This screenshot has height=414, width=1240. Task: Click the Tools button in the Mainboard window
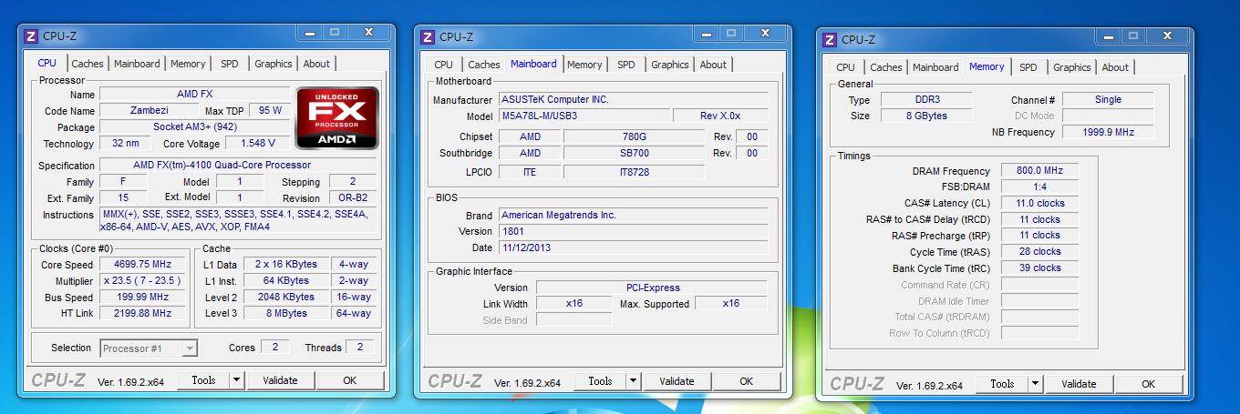tap(601, 381)
